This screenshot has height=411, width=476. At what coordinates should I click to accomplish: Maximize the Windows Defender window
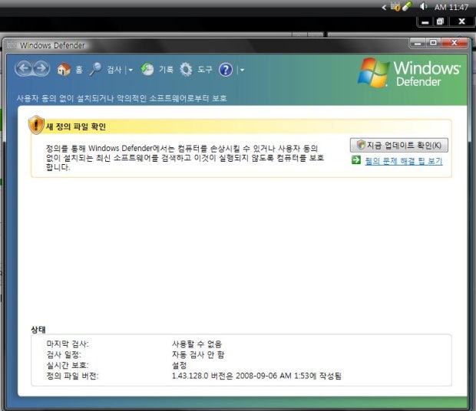pos(434,44)
